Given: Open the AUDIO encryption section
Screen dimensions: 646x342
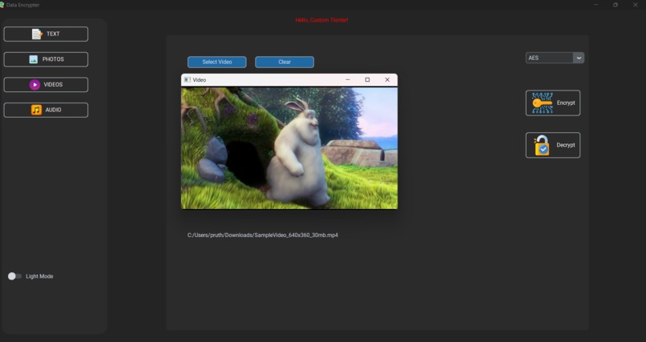Looking at the screenshot, I should coord(46,110).
